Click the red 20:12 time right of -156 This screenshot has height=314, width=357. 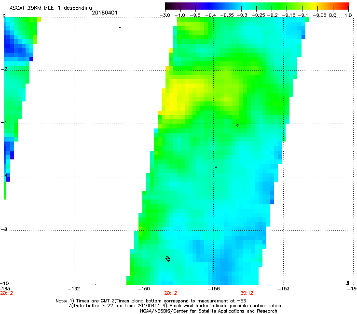[x=247, y=293]
